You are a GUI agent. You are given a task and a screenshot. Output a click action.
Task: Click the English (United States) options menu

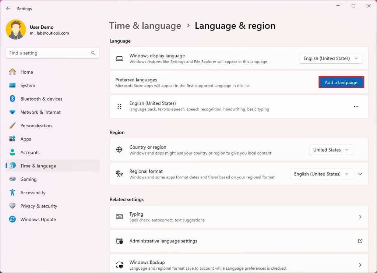pyautogui.click(x=356, y=106)
